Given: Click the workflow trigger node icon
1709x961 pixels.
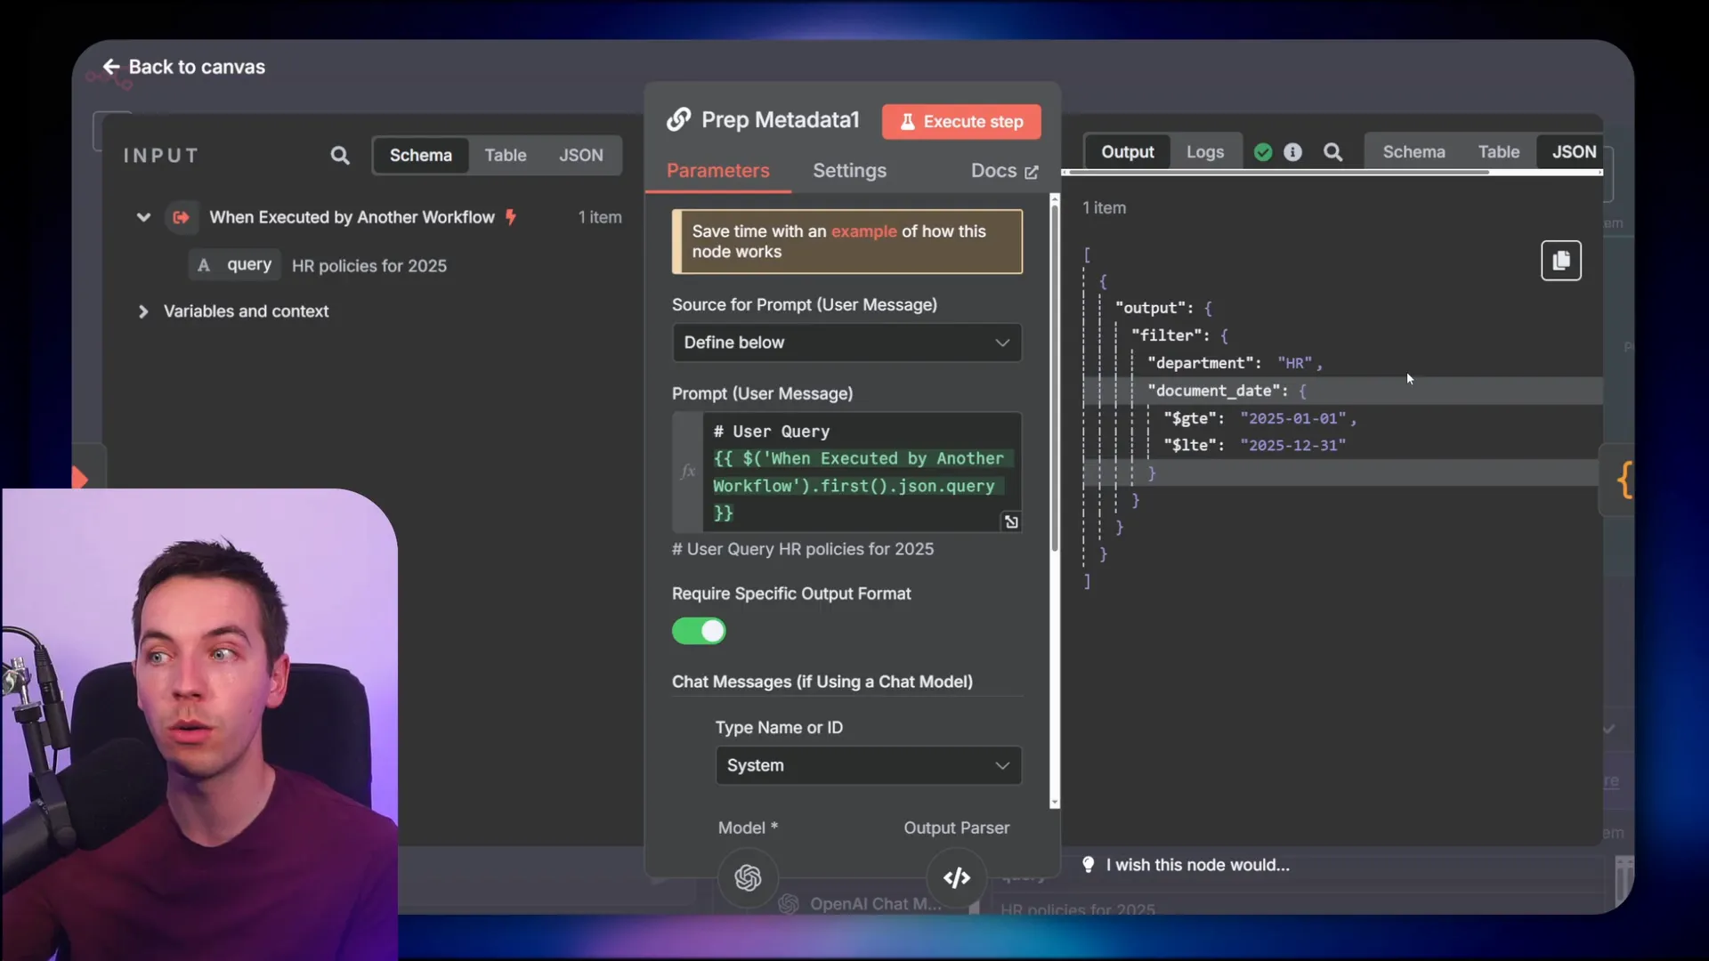Looking at the screenshot, I should [x=182, y=217].
